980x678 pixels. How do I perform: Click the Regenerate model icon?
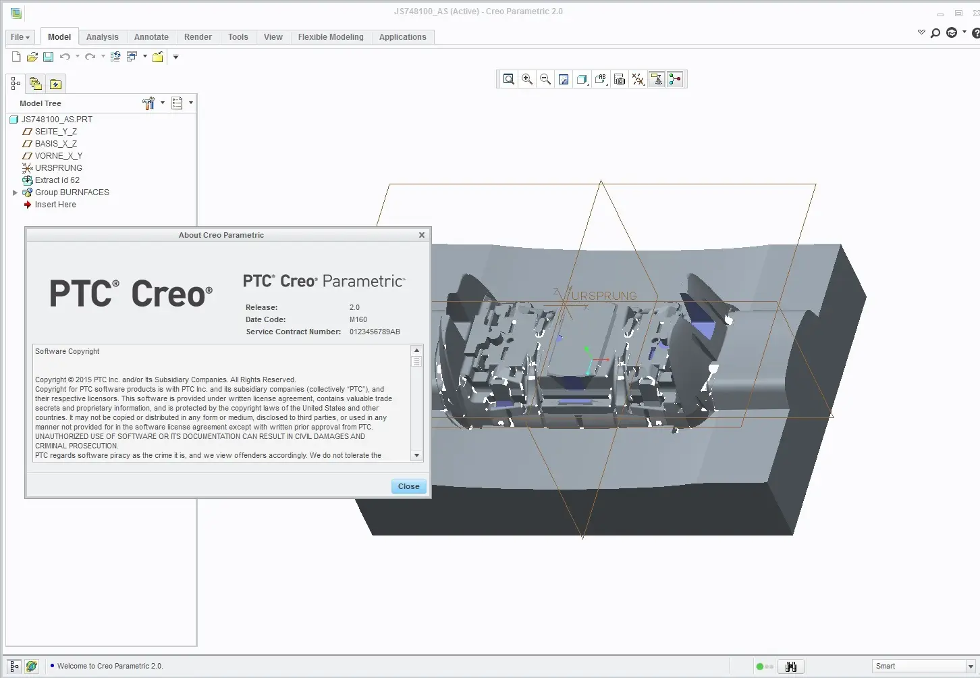point(115,57)
